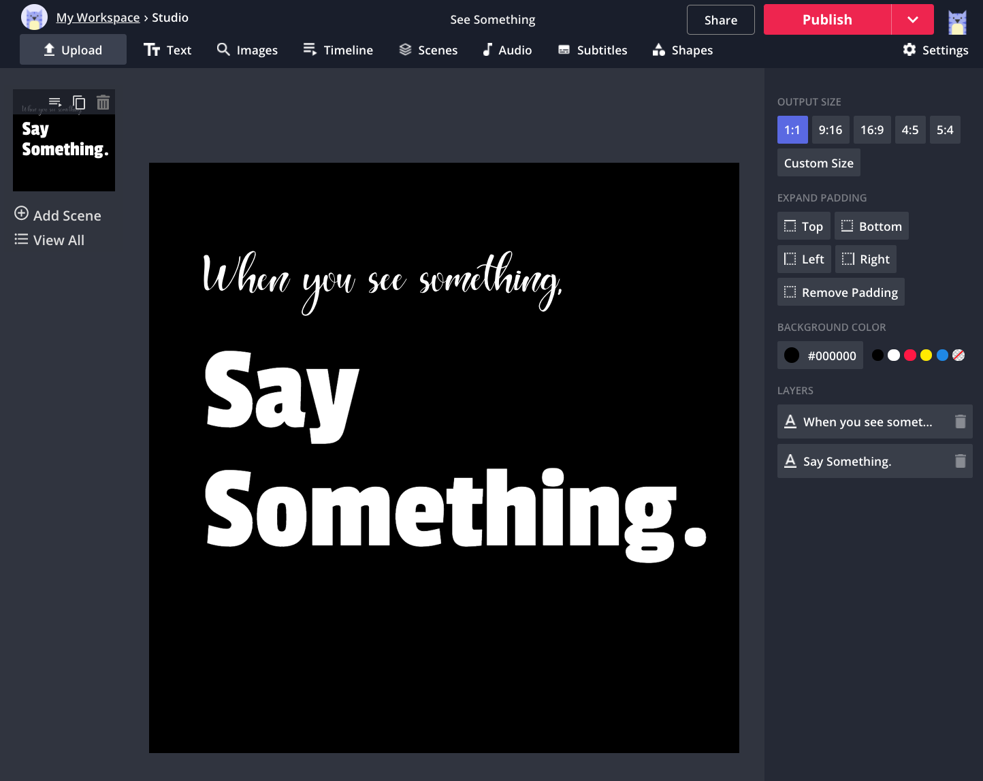Open the #000000 background color picker
This screenshot has height=781, width=983.
pos(820,355)
